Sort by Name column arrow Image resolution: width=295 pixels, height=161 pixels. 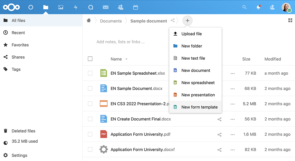coord(126,59)
